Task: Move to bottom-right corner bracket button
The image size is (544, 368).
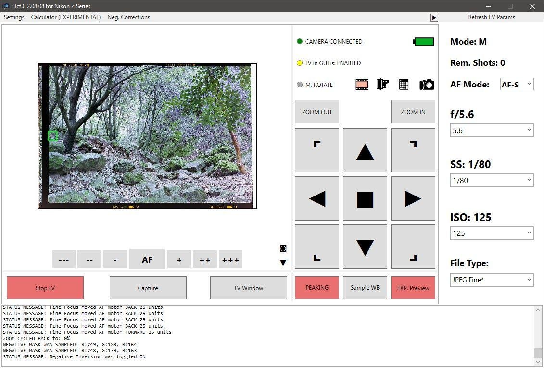Action: tap(413, 246)
